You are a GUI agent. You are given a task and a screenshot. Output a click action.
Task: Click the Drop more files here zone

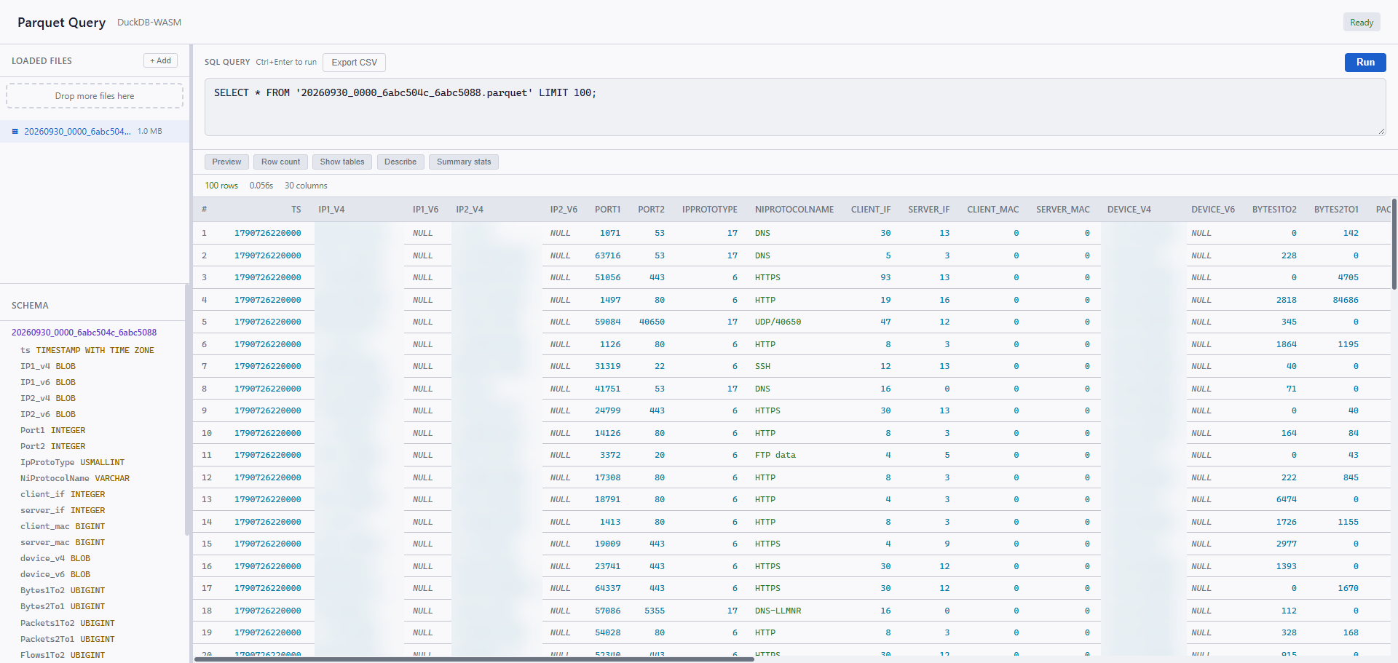95,96
